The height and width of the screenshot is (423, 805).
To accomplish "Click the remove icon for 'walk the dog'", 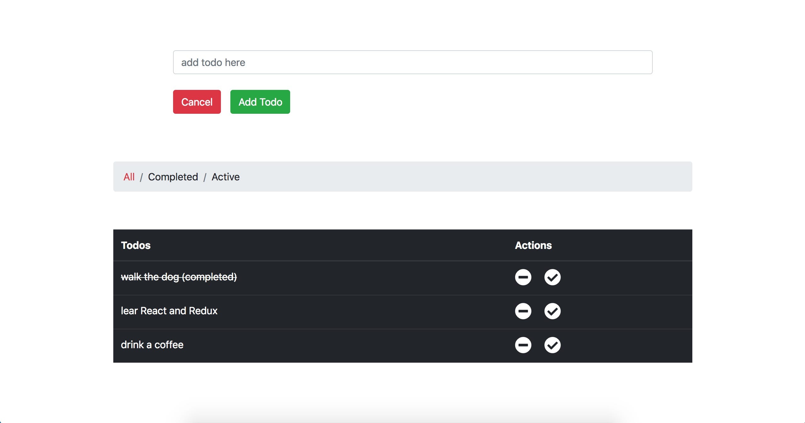I will [523, 277].
